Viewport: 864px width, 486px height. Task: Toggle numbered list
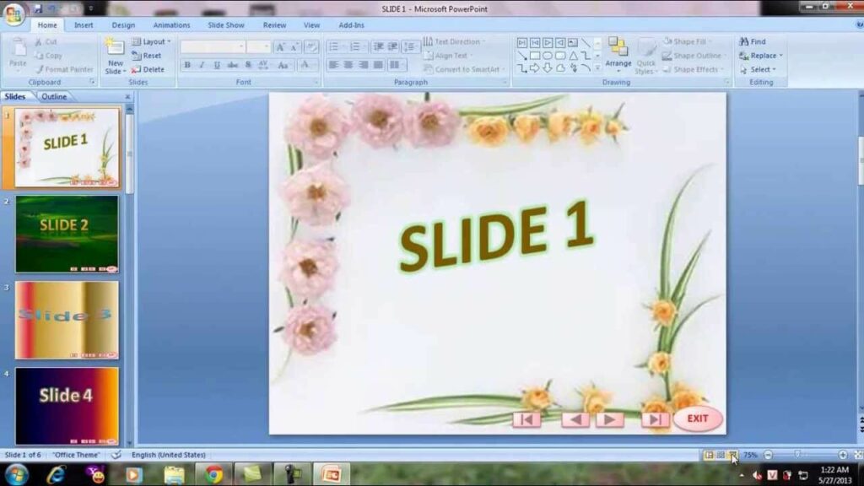pyautogui.click(x=356, y=47)
